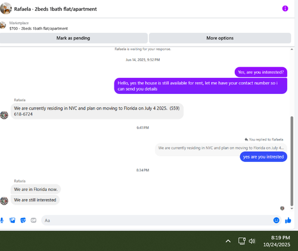
Task: Open the volume speaker icon in tray
Action: pyautogui.click(x=252, y=241)
